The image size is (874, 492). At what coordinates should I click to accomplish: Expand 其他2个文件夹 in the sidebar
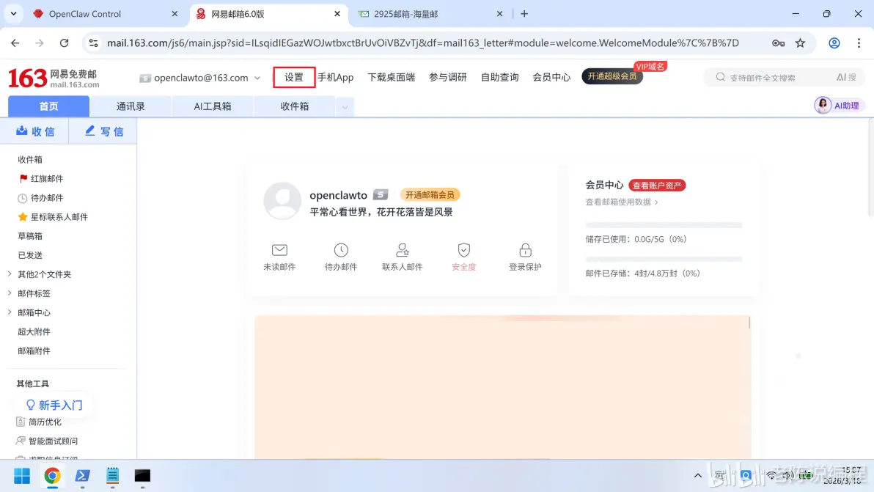tap(45, 274)
